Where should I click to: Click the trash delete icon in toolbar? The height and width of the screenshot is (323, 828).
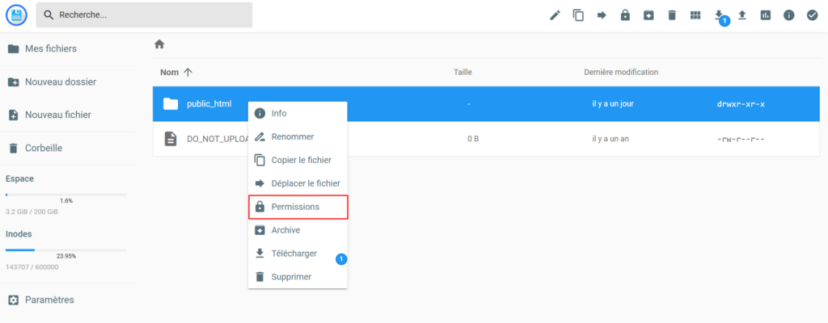671,15
